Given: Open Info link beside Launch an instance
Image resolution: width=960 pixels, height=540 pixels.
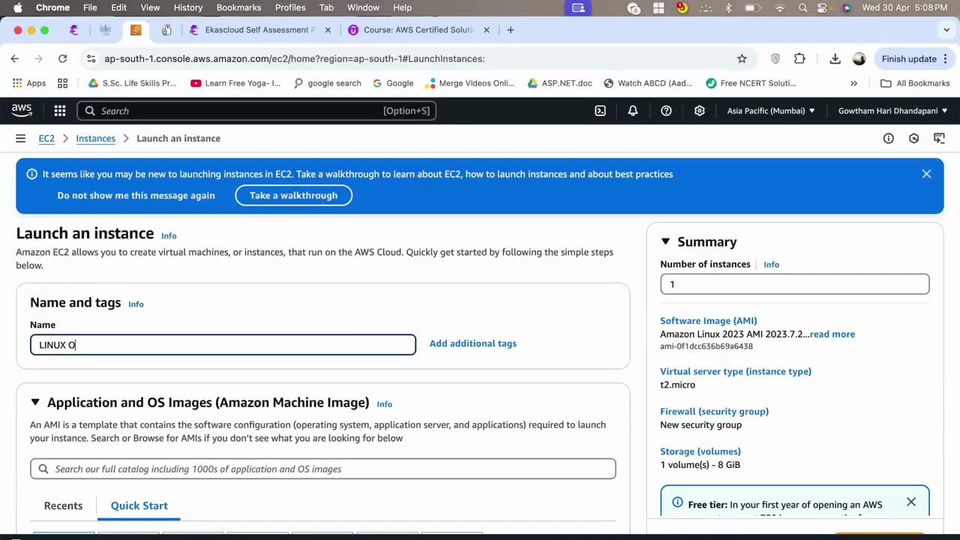Looking at the screenshot, I should [x=169, y=235].
